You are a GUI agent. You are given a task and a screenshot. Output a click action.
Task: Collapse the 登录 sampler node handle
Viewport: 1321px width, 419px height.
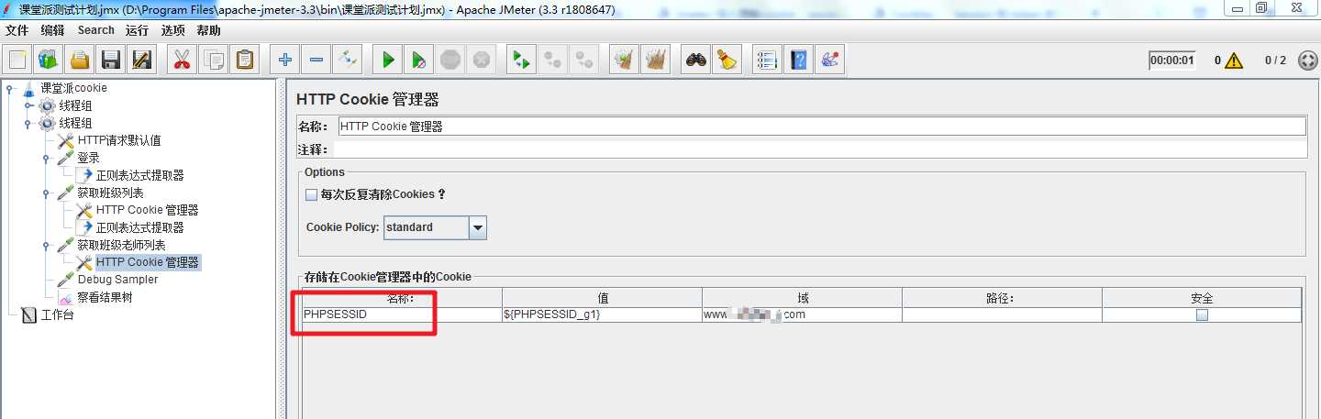(46, 158)
